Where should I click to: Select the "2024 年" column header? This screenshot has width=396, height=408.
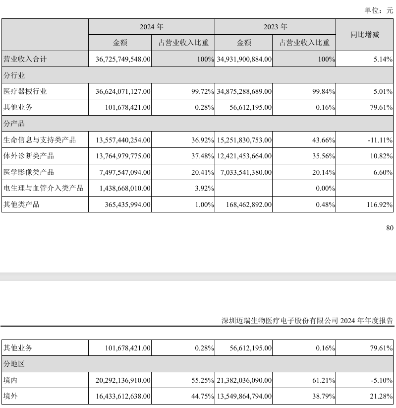click(152, 27)
